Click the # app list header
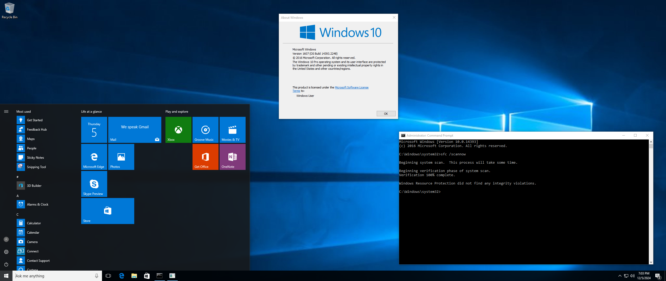This screenshot has width=666, height=281. [18, 177]
